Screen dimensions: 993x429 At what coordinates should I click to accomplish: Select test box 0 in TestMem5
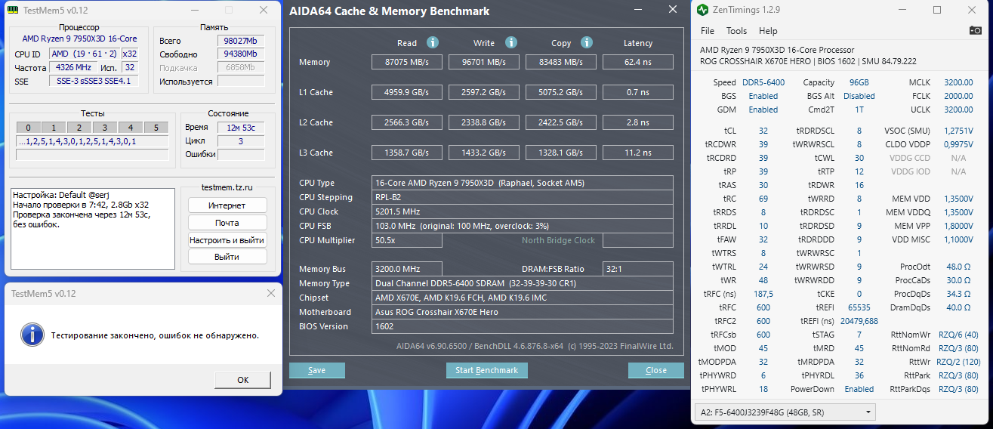[28, 127]
